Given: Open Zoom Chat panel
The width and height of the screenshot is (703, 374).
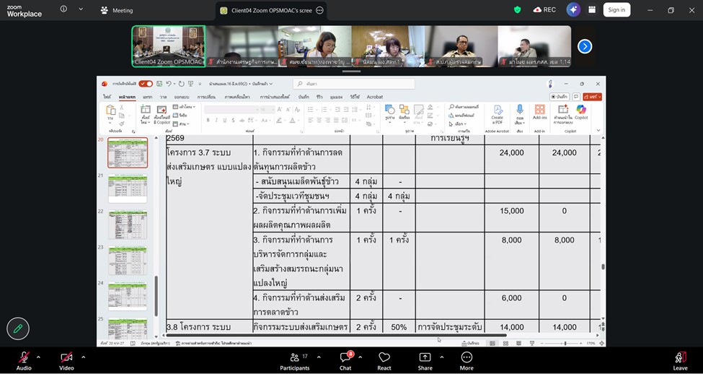Looking at the screenshot, I should tap(345, 360).
